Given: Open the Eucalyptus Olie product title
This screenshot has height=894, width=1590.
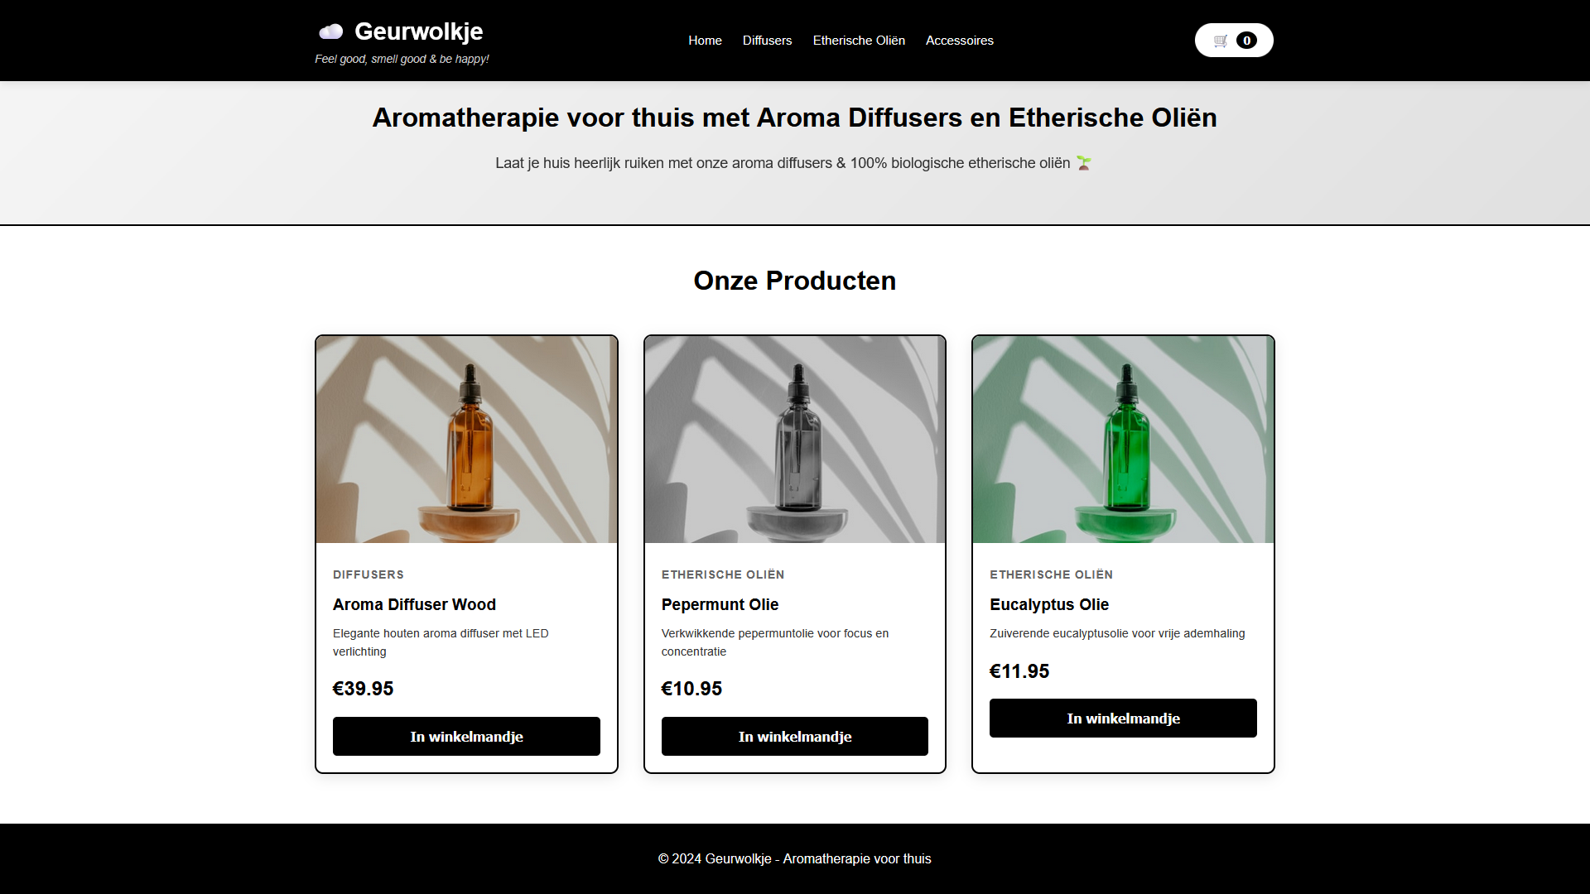Looking at the screenshot, I should [x=1048, y=604].
